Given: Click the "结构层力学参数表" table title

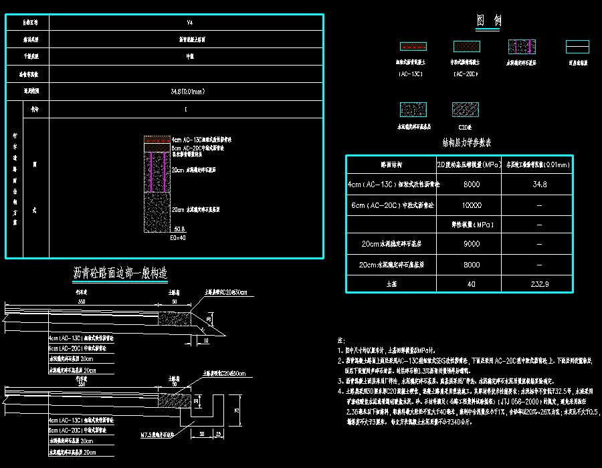Looking at the screenshot, I should point(467,143).
